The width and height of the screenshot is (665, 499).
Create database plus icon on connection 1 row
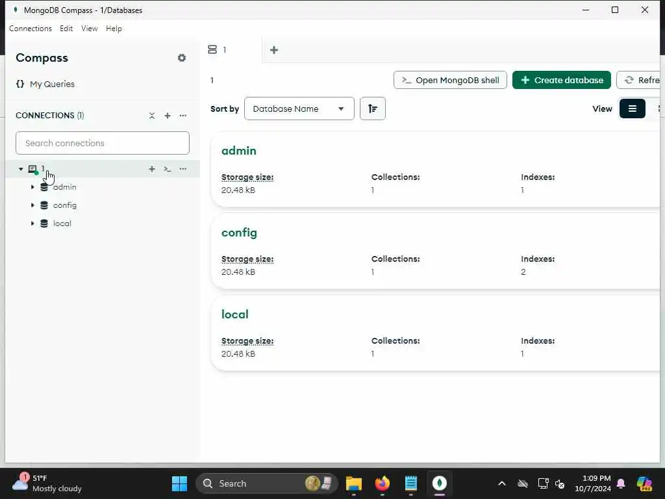point(152,169)
